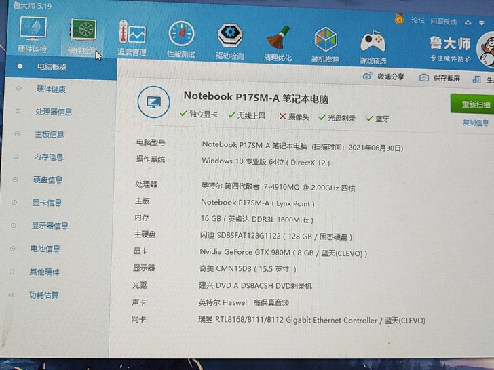
Task: Click the 电脑型号 row label
Action: (151, 142)
